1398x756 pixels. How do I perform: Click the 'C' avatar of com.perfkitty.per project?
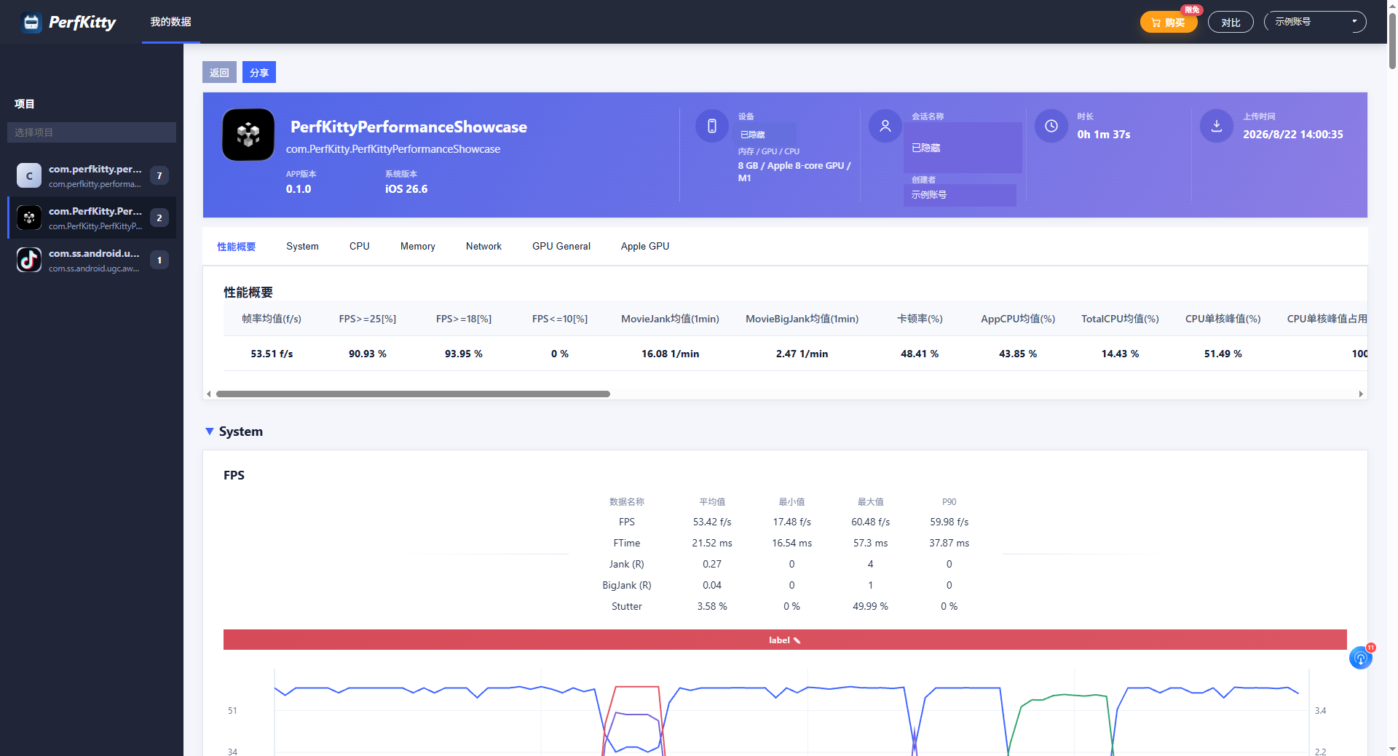click(29, 175)
